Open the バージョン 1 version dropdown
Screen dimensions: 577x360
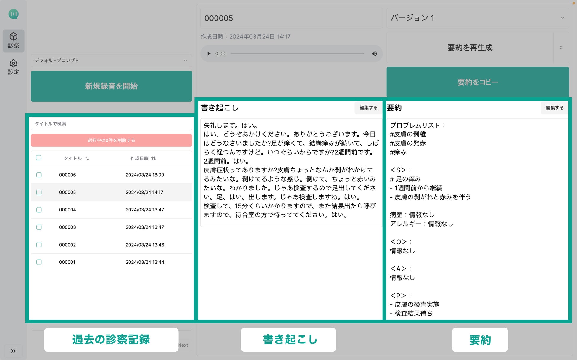(x=477, y=18)
